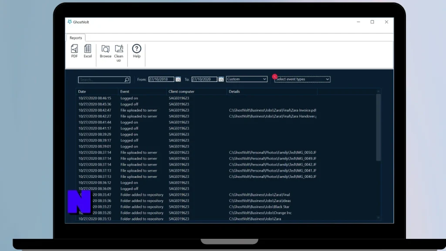The image size is (446, 251).
Task: Switch to the Reports tab
Action: 76,37
